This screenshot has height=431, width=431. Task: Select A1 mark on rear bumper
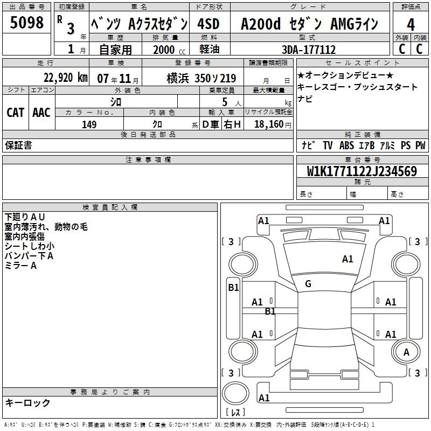coord(264,398)
